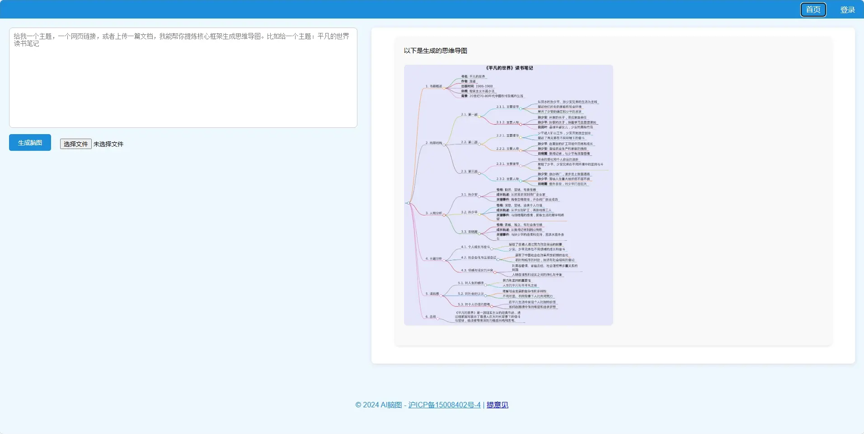Viewport: 864px width, 434px height.
Task: Click the 3.2. 孙少平 character node
Action: [469, 212]
